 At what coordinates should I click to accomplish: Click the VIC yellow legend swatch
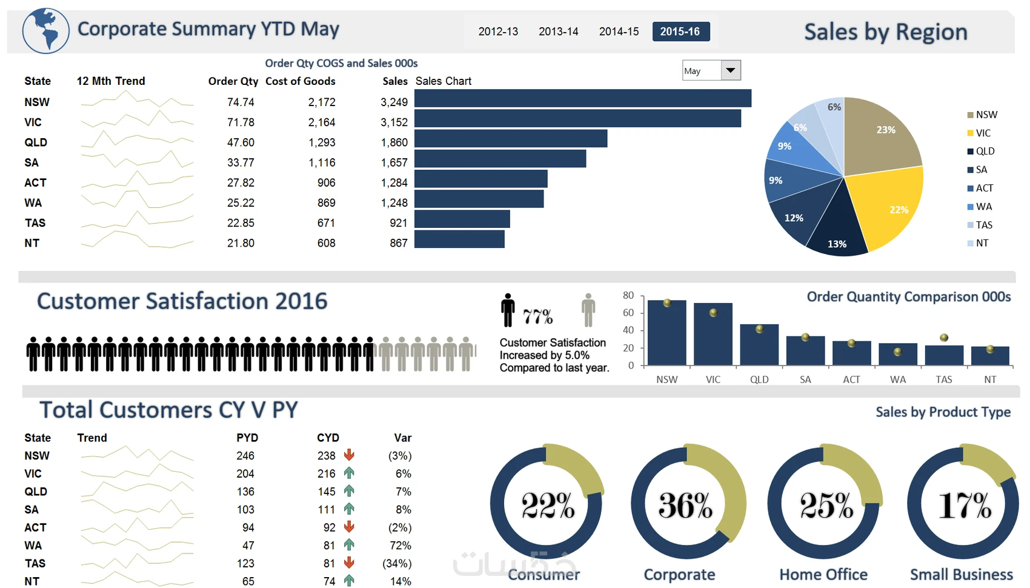pyautogui.click(x=971, y=133)
